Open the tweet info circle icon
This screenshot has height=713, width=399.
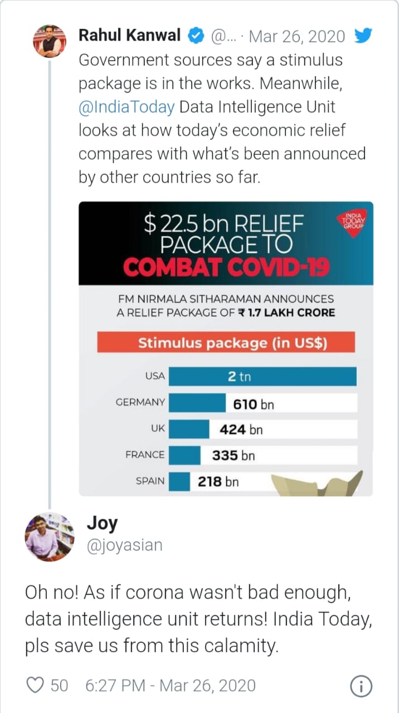(361, 686)
